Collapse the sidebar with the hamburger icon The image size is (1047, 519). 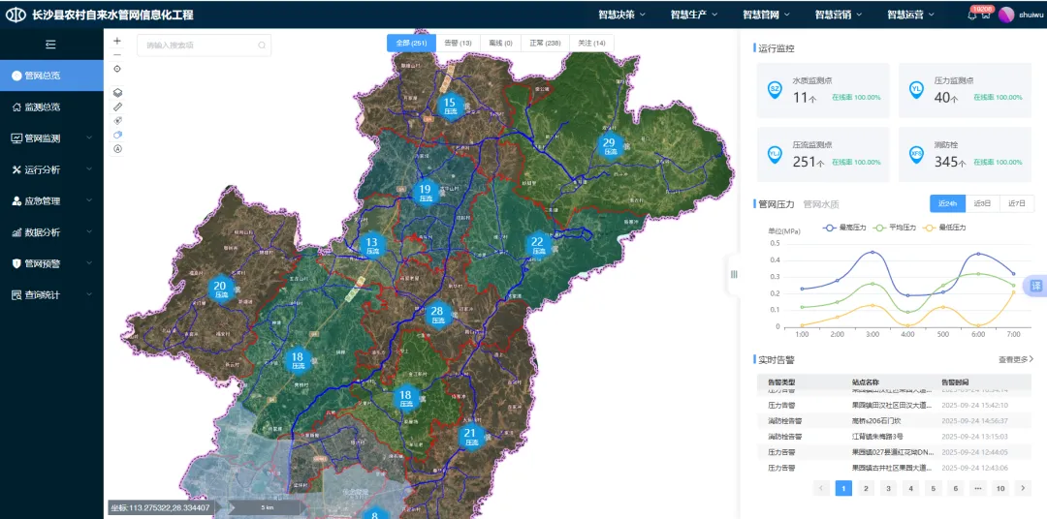pyautogui.click(x=50, y=45)
